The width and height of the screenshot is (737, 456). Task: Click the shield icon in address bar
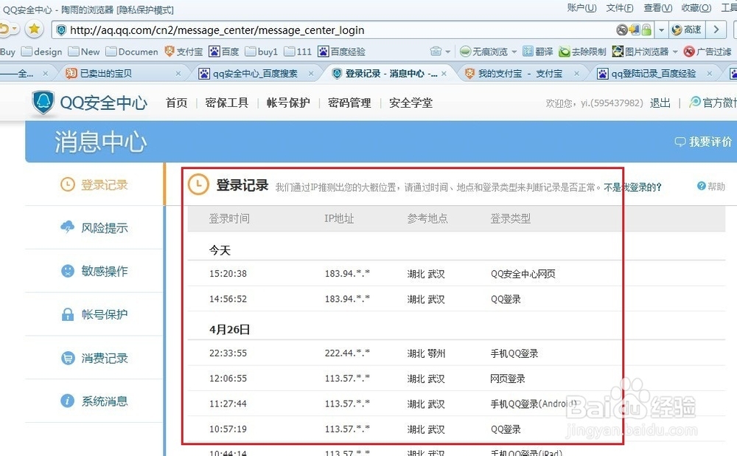pos(61,30)
